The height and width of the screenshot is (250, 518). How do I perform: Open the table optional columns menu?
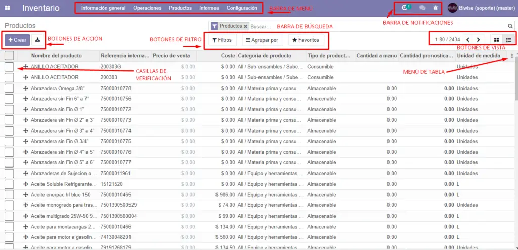coord(512,56)
